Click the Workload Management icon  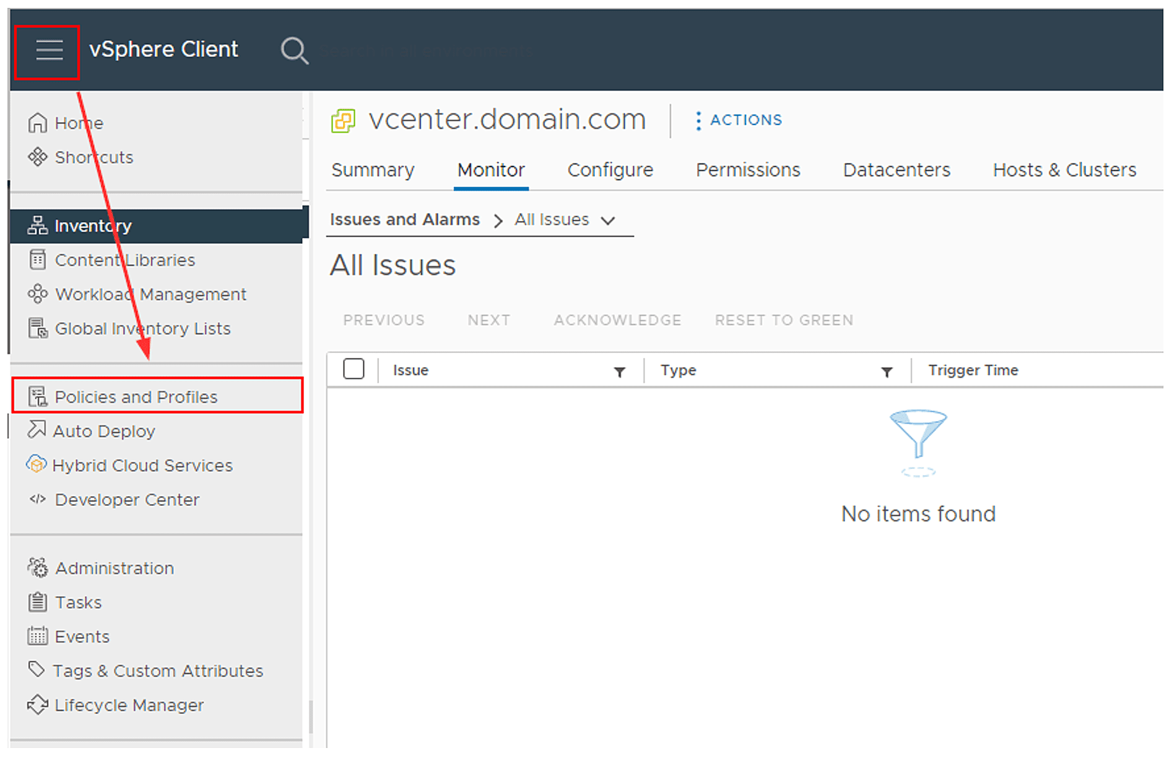click(x=37, y=294)
